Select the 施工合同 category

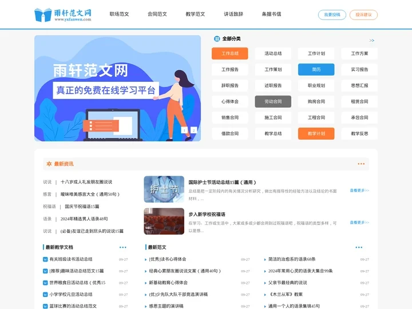(273, 118)
